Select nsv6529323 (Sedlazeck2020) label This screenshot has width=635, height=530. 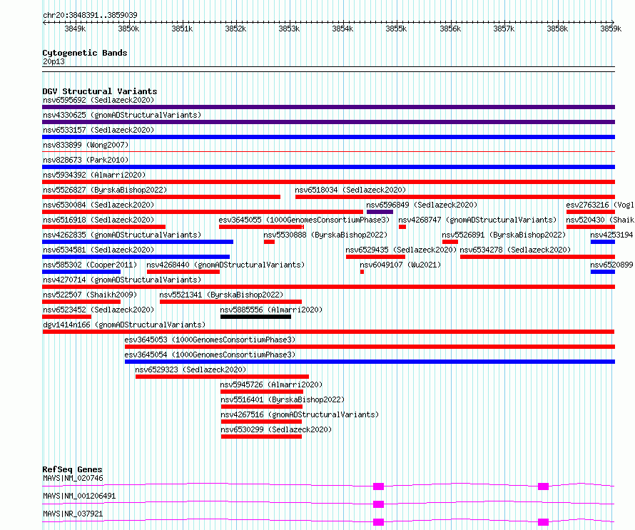click(190, 370)
